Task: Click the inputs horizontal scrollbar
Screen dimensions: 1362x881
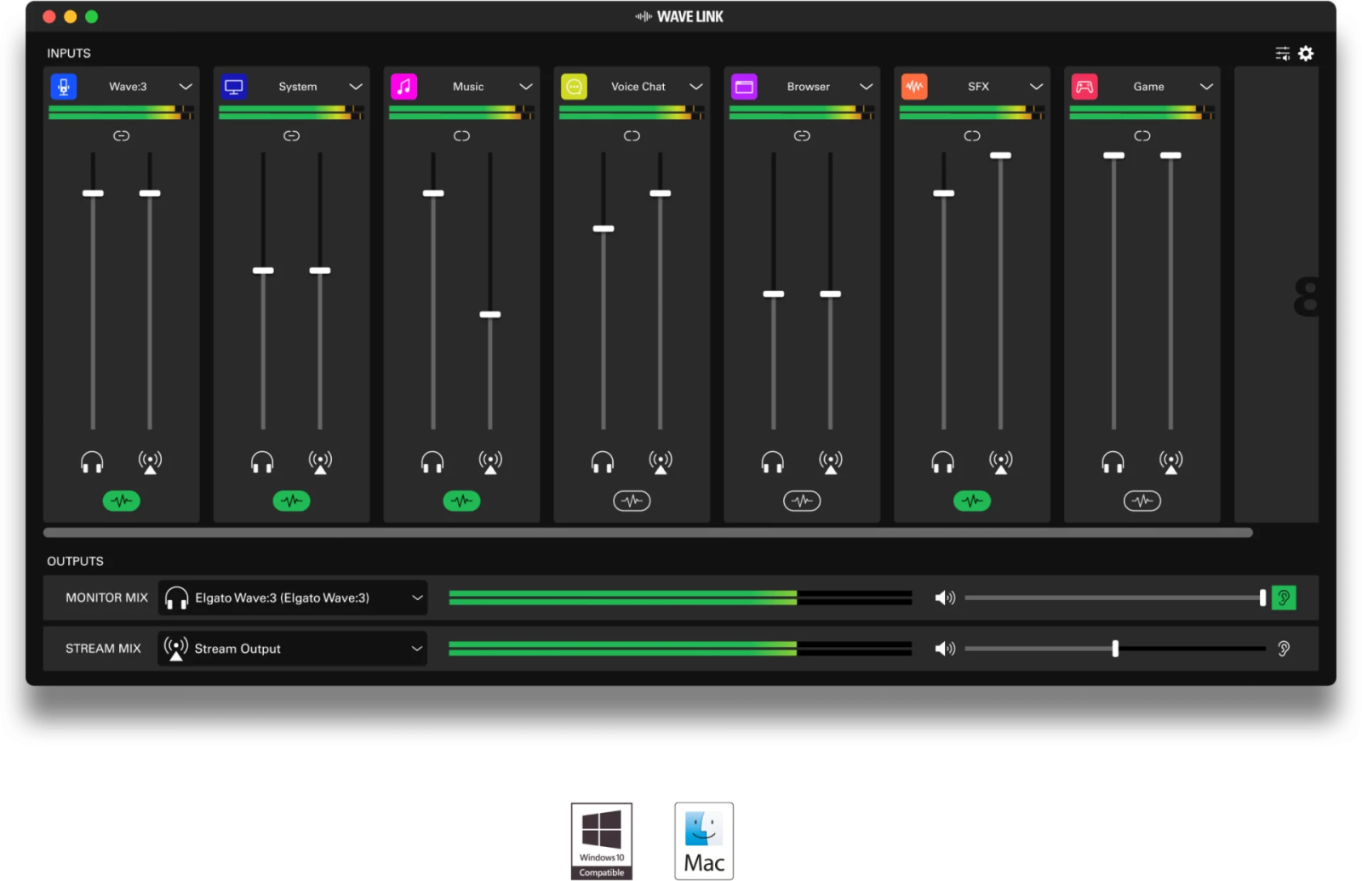Action: click(x=648, y=533)
